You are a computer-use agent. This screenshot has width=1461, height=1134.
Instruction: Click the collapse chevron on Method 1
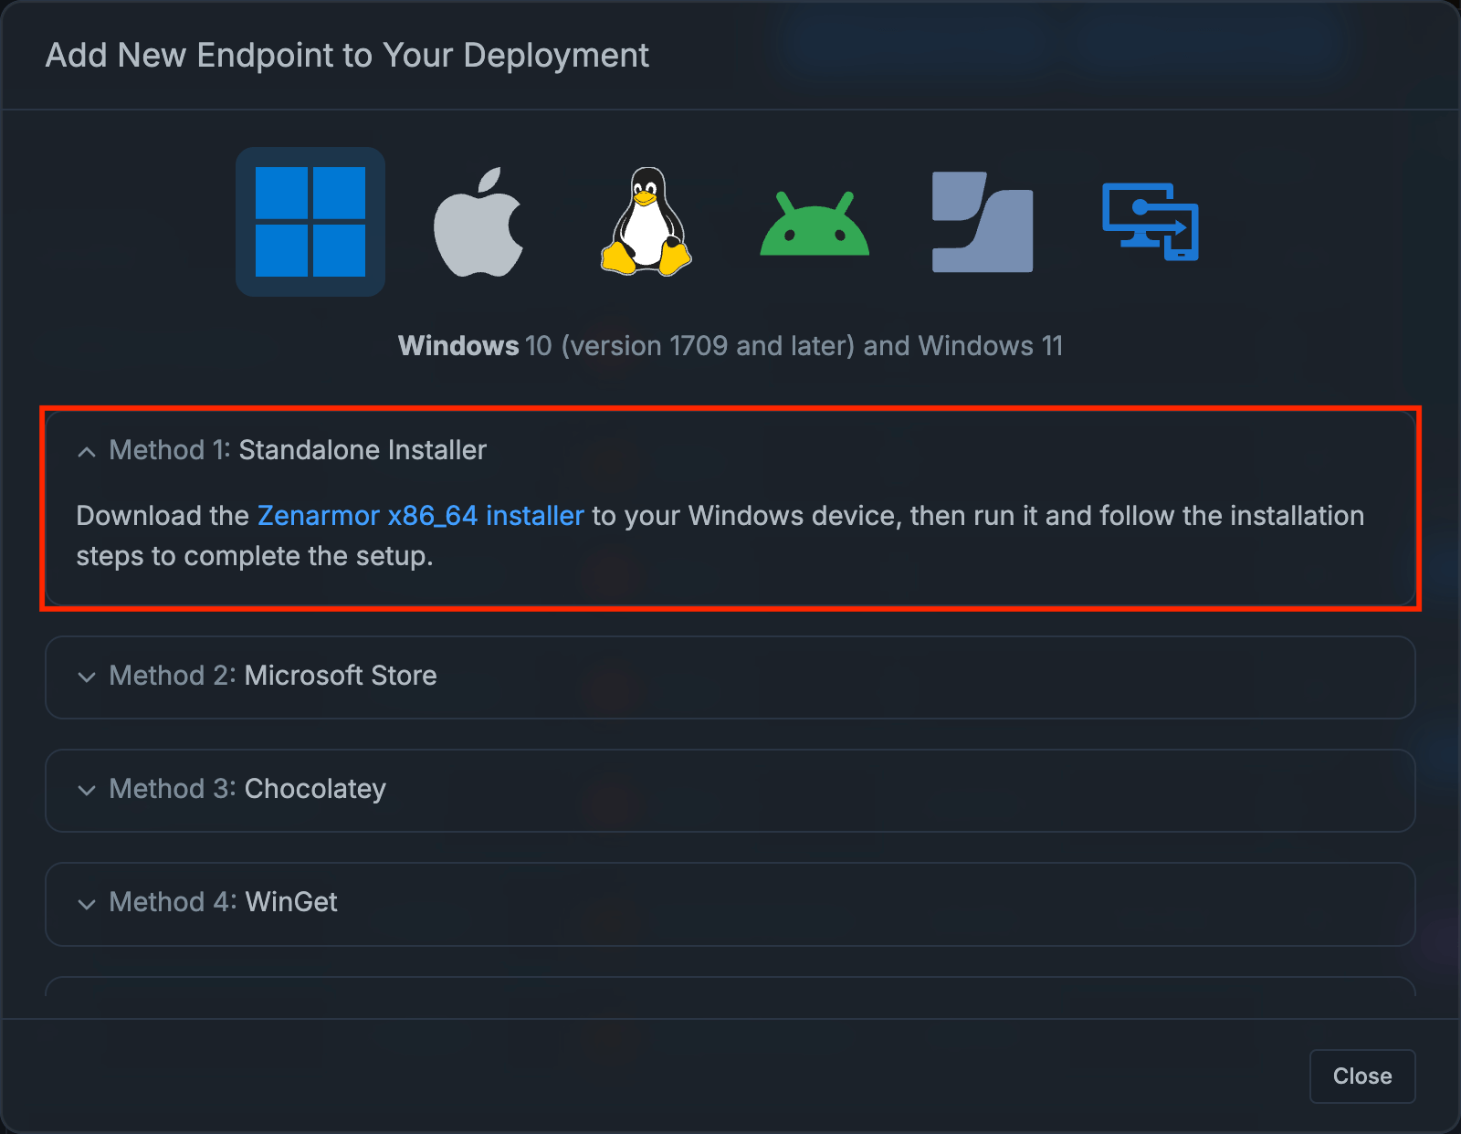[87, 451]
